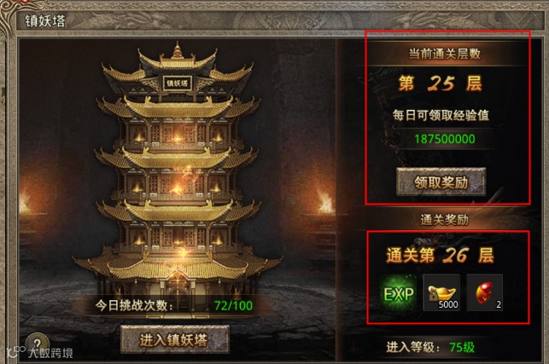Click the 镇妖塔 plaque on the tower
The height and width of the screenshot is (364, 549).
coord(177,84)
